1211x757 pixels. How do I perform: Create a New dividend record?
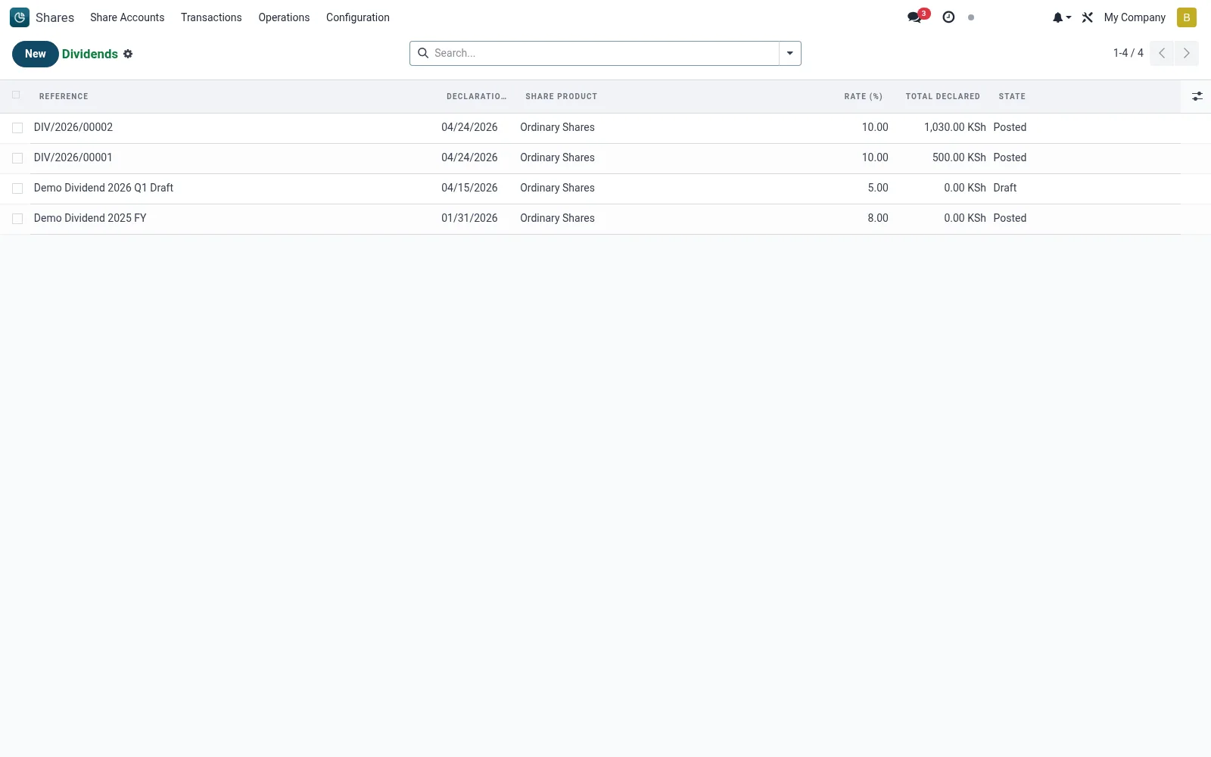(35, 54)
